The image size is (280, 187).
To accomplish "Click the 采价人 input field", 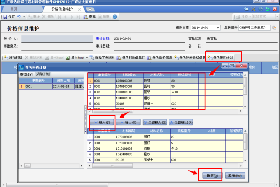I will [57, 39].
